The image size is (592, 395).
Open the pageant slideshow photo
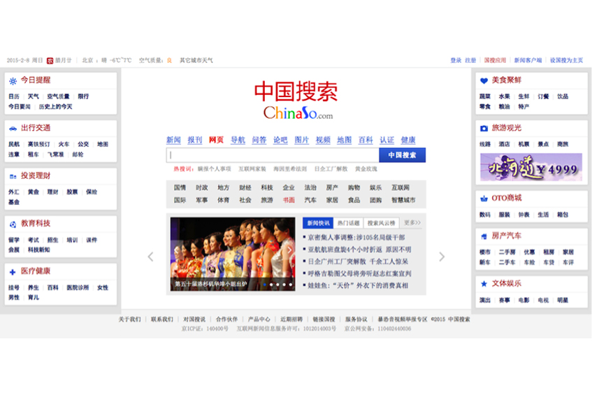(233, 254)
